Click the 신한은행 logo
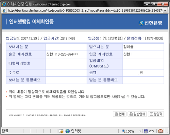Image resolution: width=170 pixels, height=135 pixels. point(150,23)
